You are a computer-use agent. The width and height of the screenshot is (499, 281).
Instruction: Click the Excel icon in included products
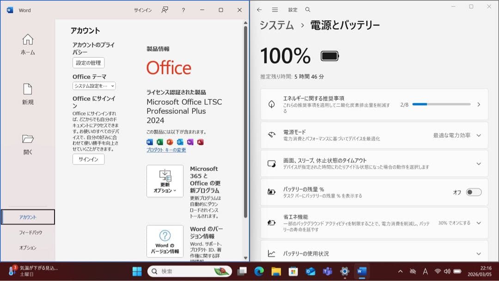(159, 142)
